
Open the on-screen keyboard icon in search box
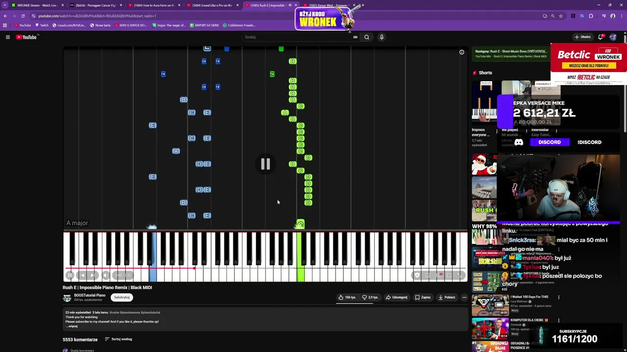(x=355, y=37)
